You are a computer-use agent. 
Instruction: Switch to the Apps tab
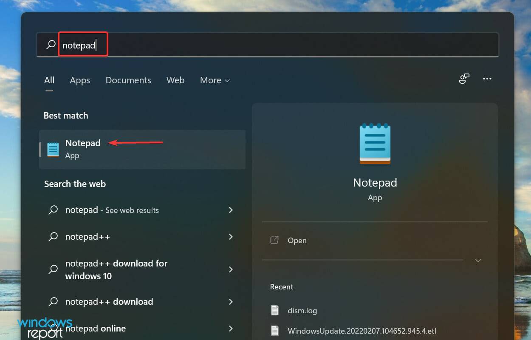79,80
